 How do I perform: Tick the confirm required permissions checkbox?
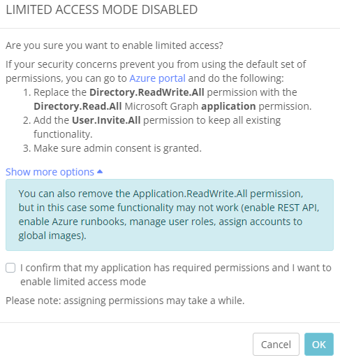coord(10,268)
